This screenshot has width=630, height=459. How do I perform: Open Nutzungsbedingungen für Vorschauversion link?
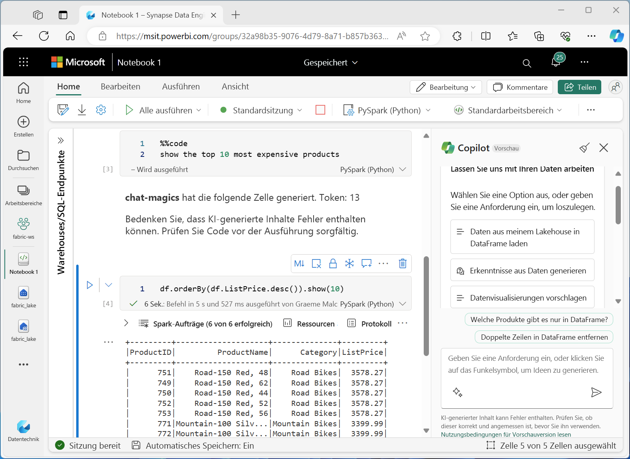click(x=506, y=435)
